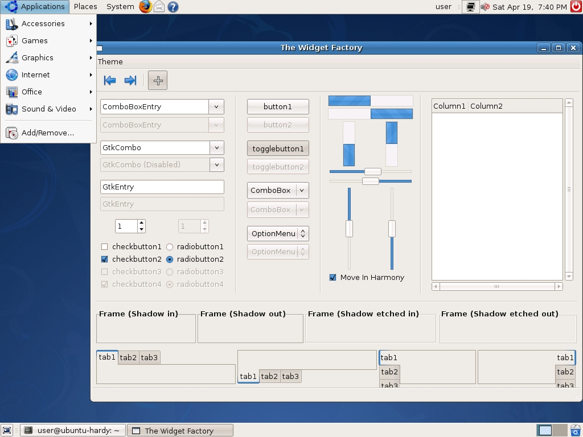Expand the GtkCombo dropdown arrow

pyautogui.click(x=217, y=148)
